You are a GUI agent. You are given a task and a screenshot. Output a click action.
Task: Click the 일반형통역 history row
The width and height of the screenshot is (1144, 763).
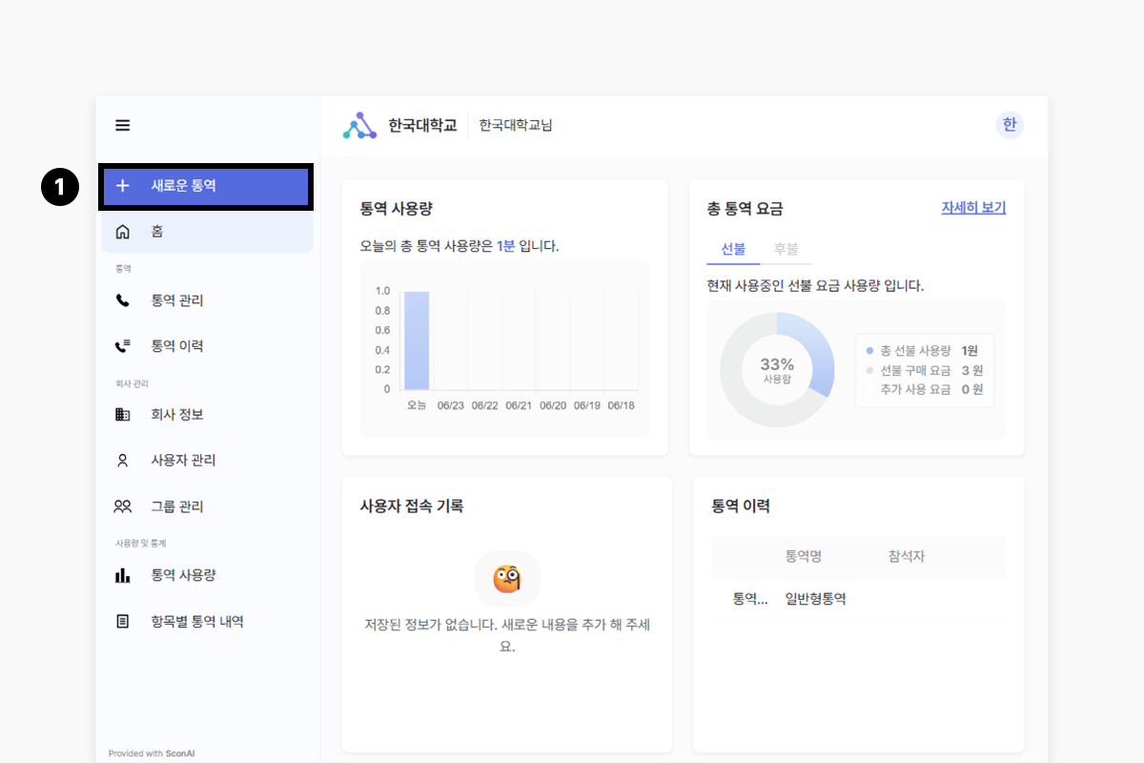point(859,599)
